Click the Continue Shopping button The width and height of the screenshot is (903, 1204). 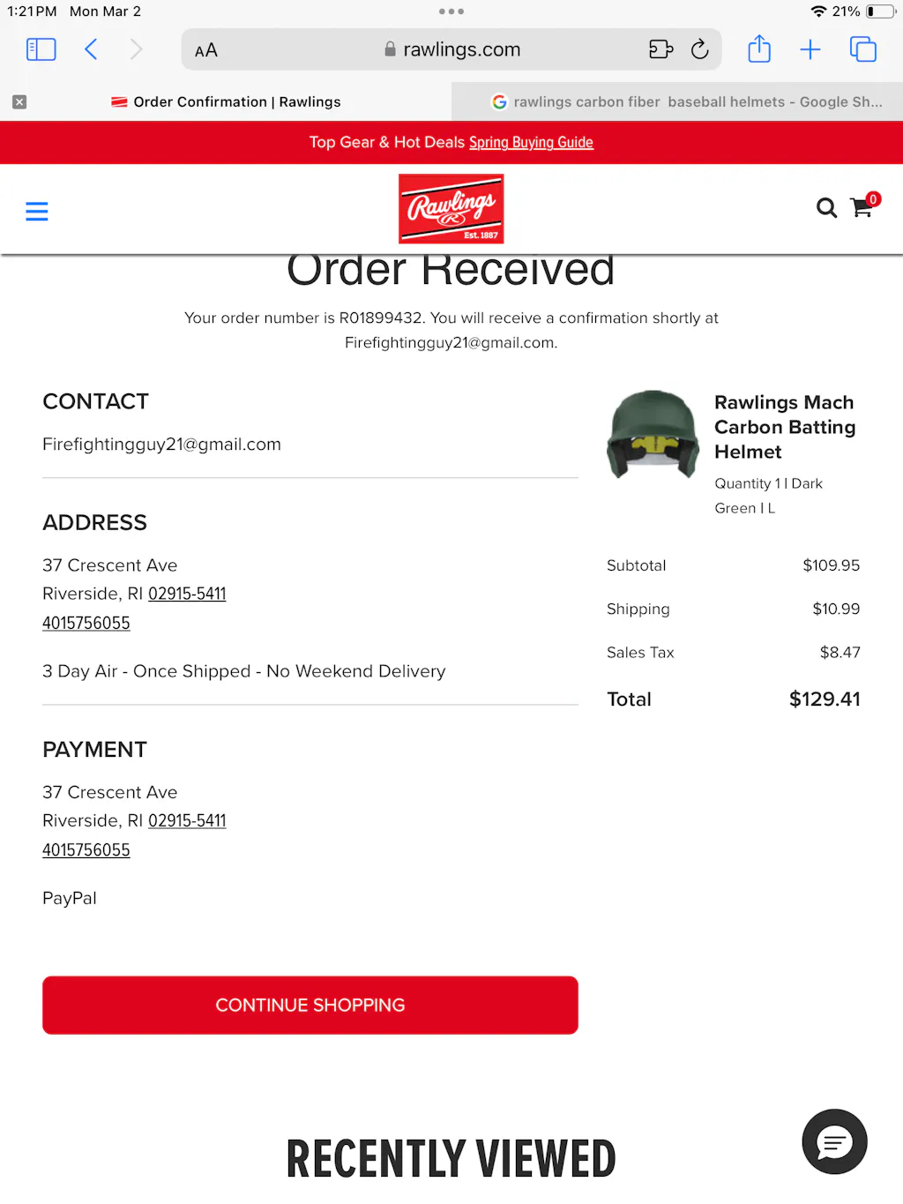click(310, 1005)
